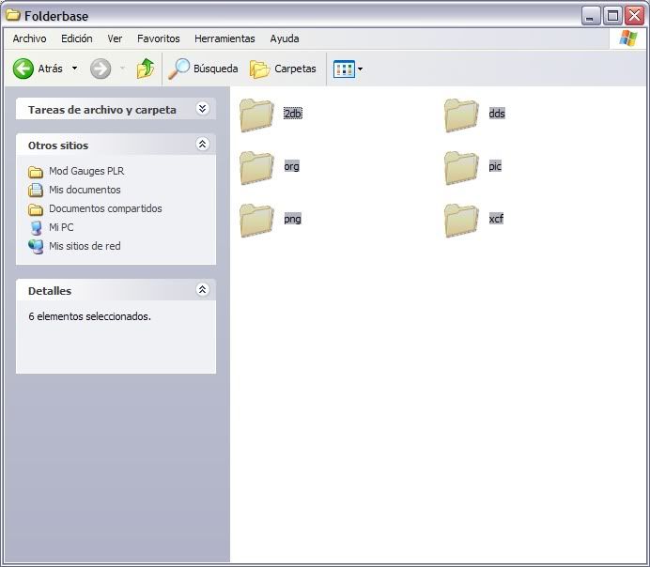The height and width of the screenshot is (567, 650).
Task: Open the Favoritos menu
Action: (158, 38)
